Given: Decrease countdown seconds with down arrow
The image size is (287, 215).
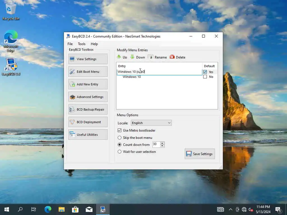Looking at the screenshot, I should point(162,146).
